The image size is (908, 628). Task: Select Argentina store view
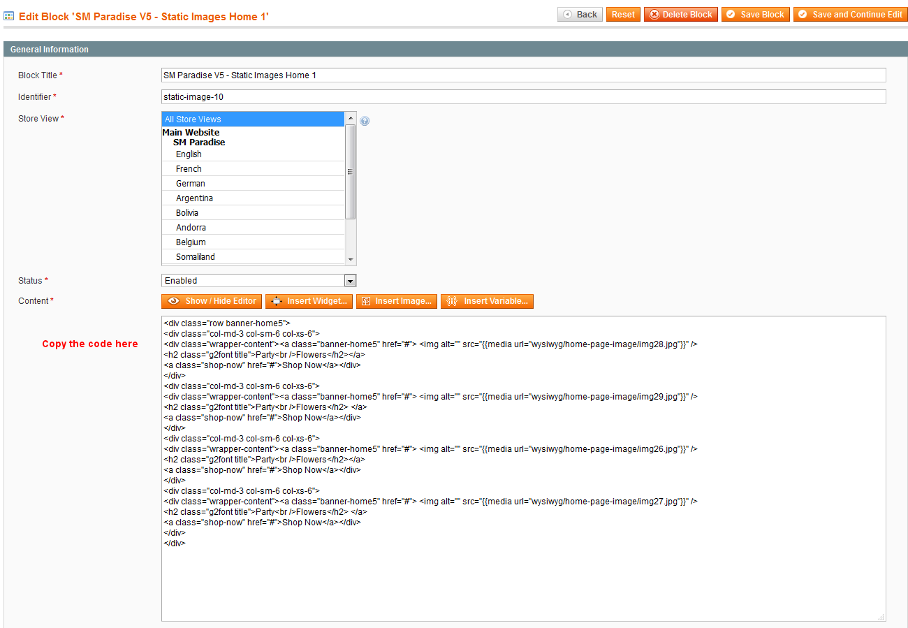[254, 198]
